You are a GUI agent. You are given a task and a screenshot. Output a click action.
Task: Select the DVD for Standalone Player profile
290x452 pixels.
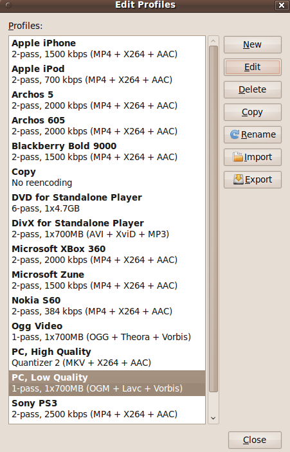pyautogui.click(x=107, y=203)
